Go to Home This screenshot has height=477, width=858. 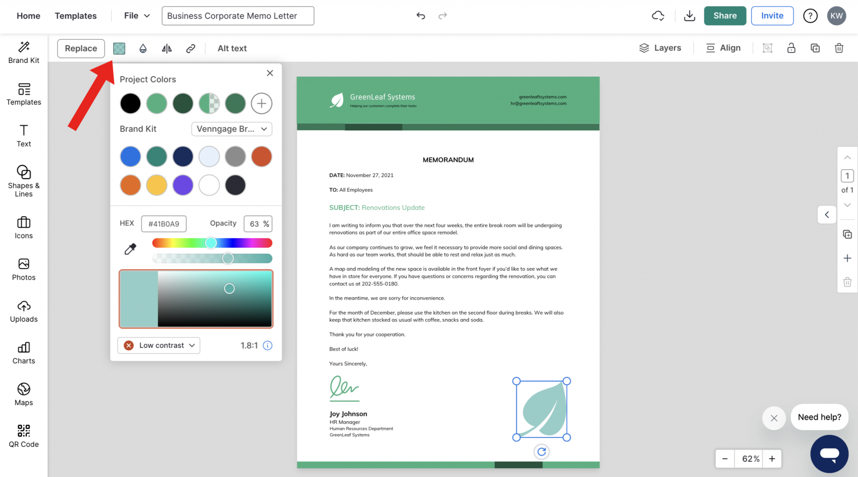[28, 16]
